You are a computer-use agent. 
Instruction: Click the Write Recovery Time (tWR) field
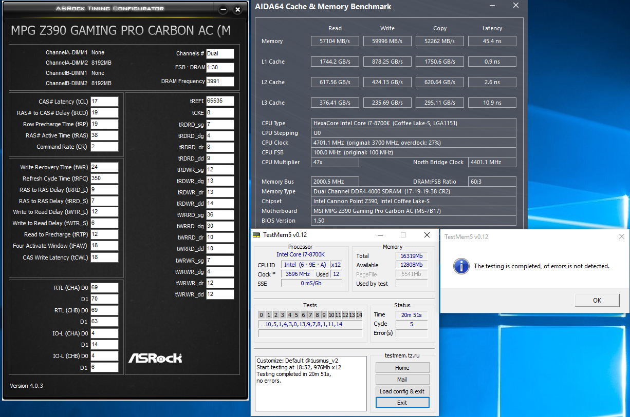pyautogui.click(x=104, y=167)
